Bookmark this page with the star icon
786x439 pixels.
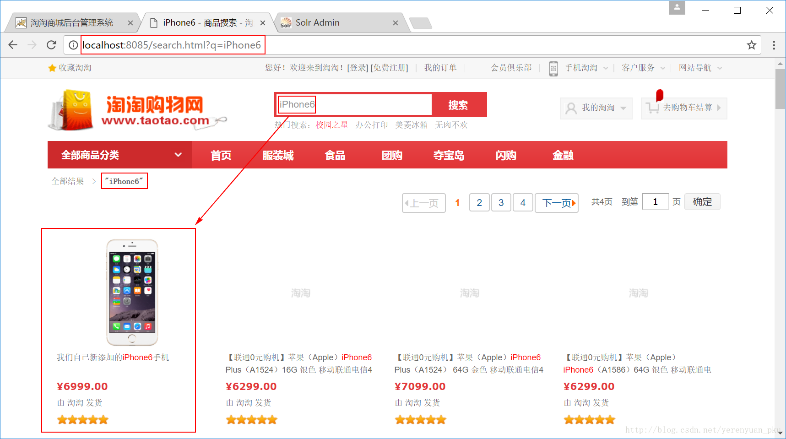pos(751,45)
